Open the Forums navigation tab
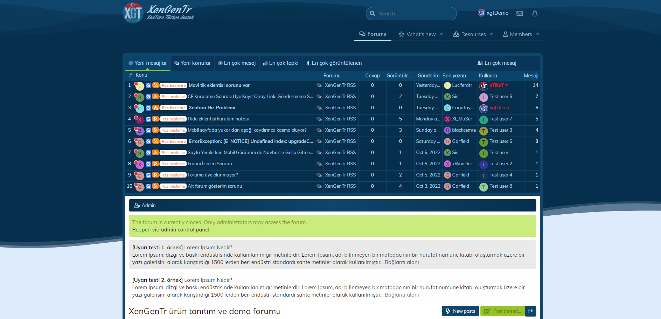 click(373, 34)
